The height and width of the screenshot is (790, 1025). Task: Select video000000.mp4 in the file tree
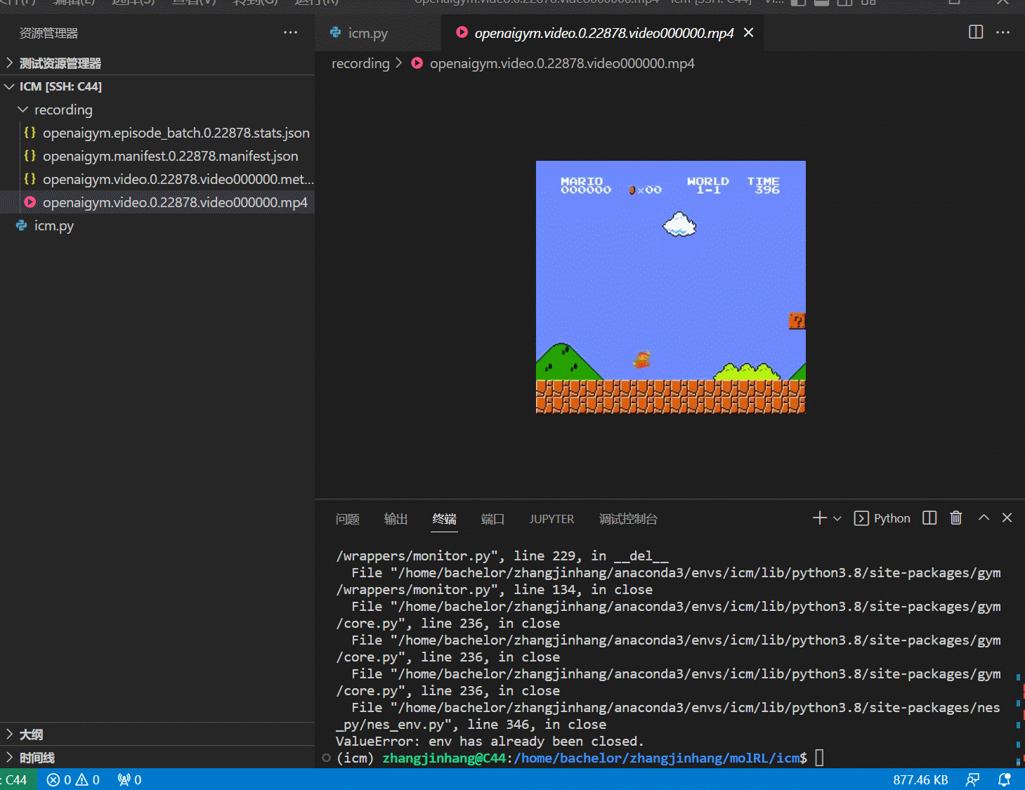[x=157, y=202]
